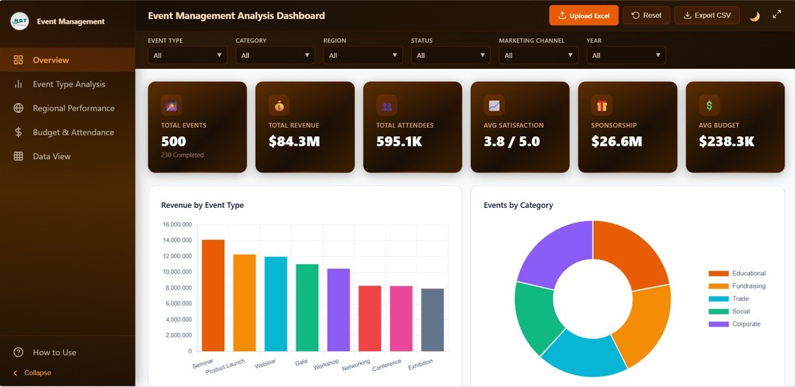The width and height of the screenshot is (795, 387).
Task: Open the Year filter dropdown
Action: click(x=626, y=55)
